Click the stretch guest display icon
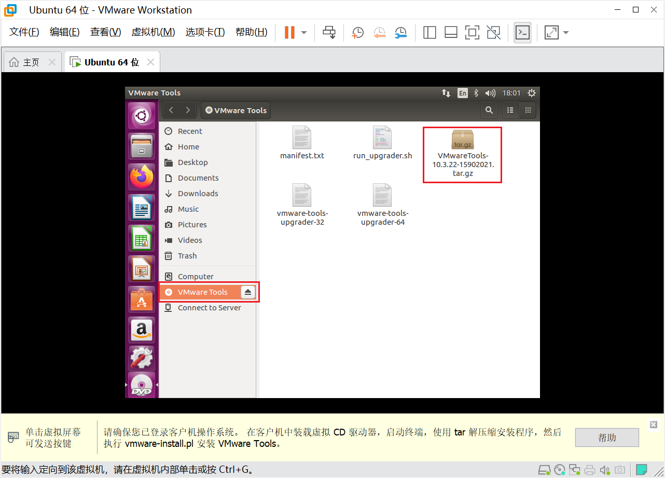The height and width of the screenshot is (478, 665). point(551,32)
